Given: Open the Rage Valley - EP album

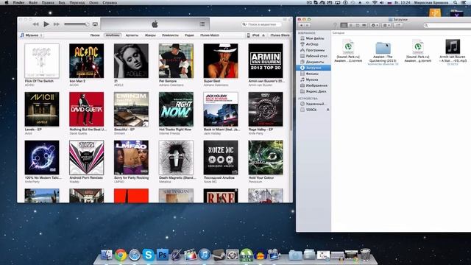Looking at the screenshot, I should click(266, 109).
